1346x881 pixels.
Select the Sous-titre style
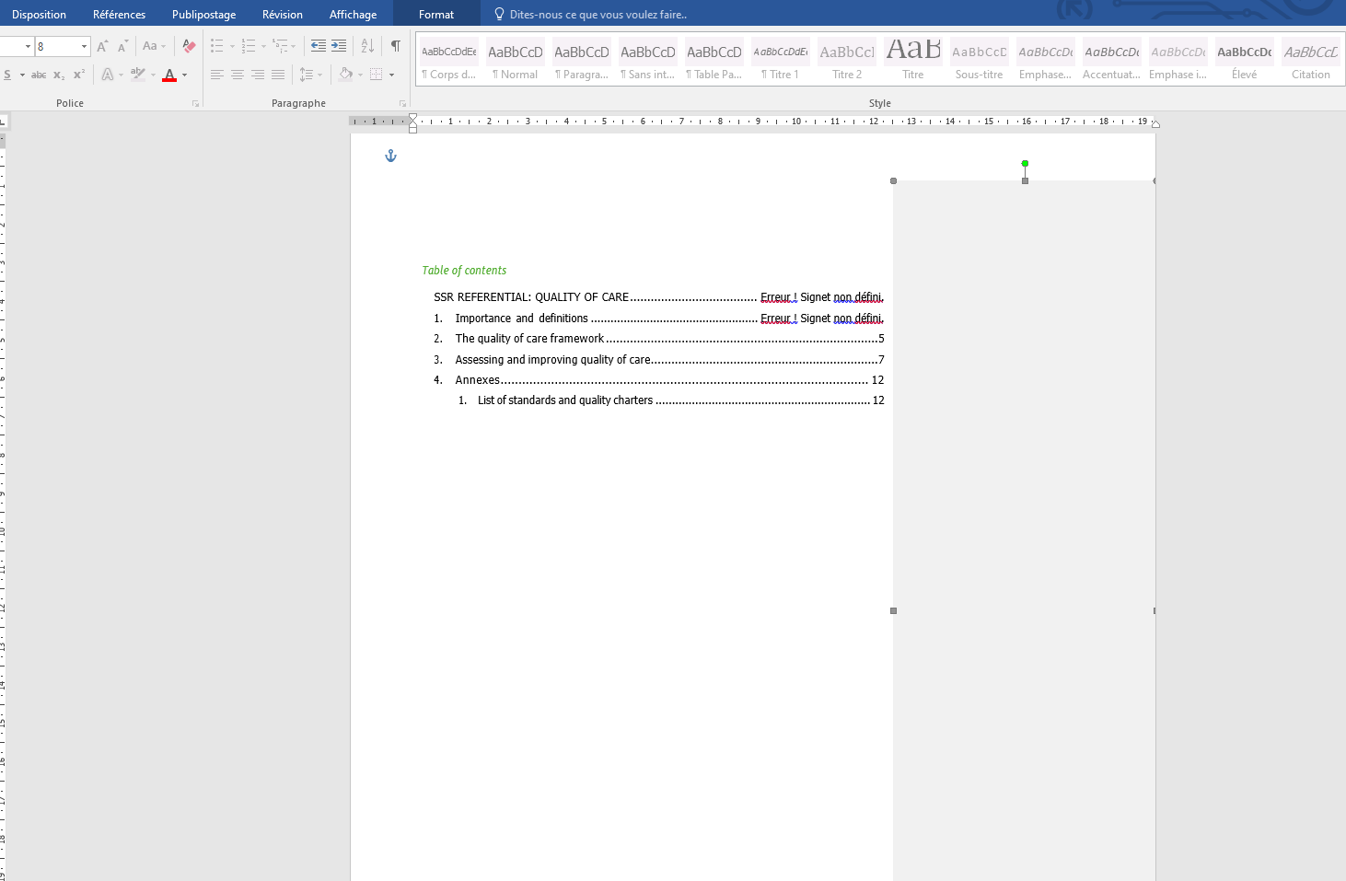click(979, 58)
